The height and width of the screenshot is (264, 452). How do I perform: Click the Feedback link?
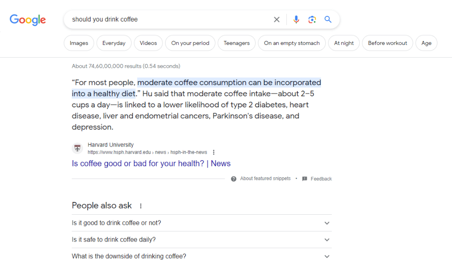[x=321, y=179]
